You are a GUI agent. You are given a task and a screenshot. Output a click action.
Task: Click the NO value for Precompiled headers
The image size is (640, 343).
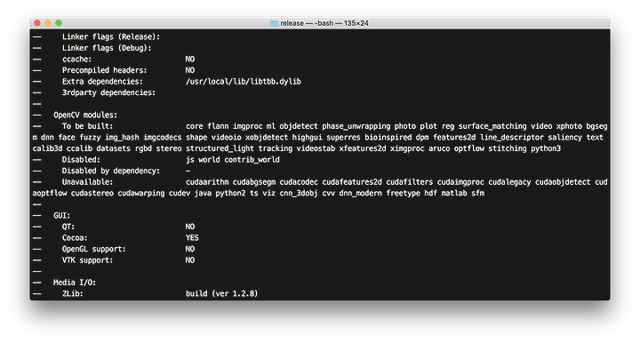tap(190, 70)
